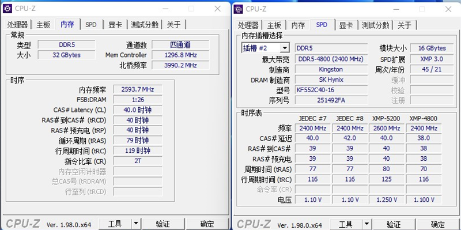Expand the 工具 dropdown arrow in left window

click(136, 224)
